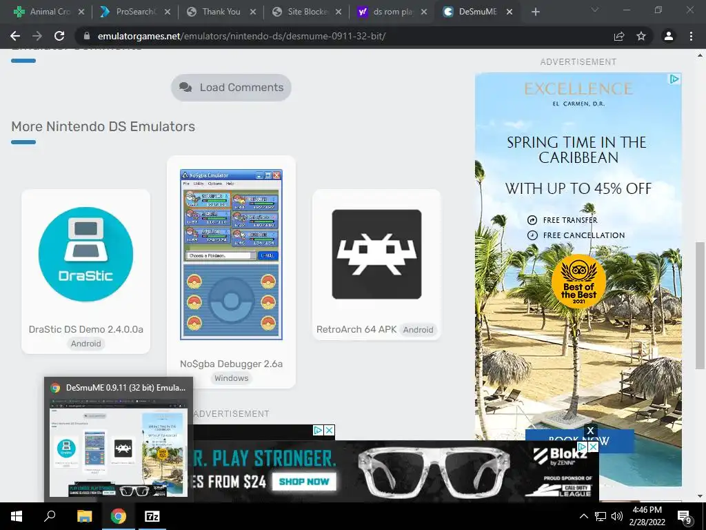Open the No$gba Debugger 2.6a link
Image resolution: width=706 pixels, height=530 pixels.
click(x=231, y=364)
